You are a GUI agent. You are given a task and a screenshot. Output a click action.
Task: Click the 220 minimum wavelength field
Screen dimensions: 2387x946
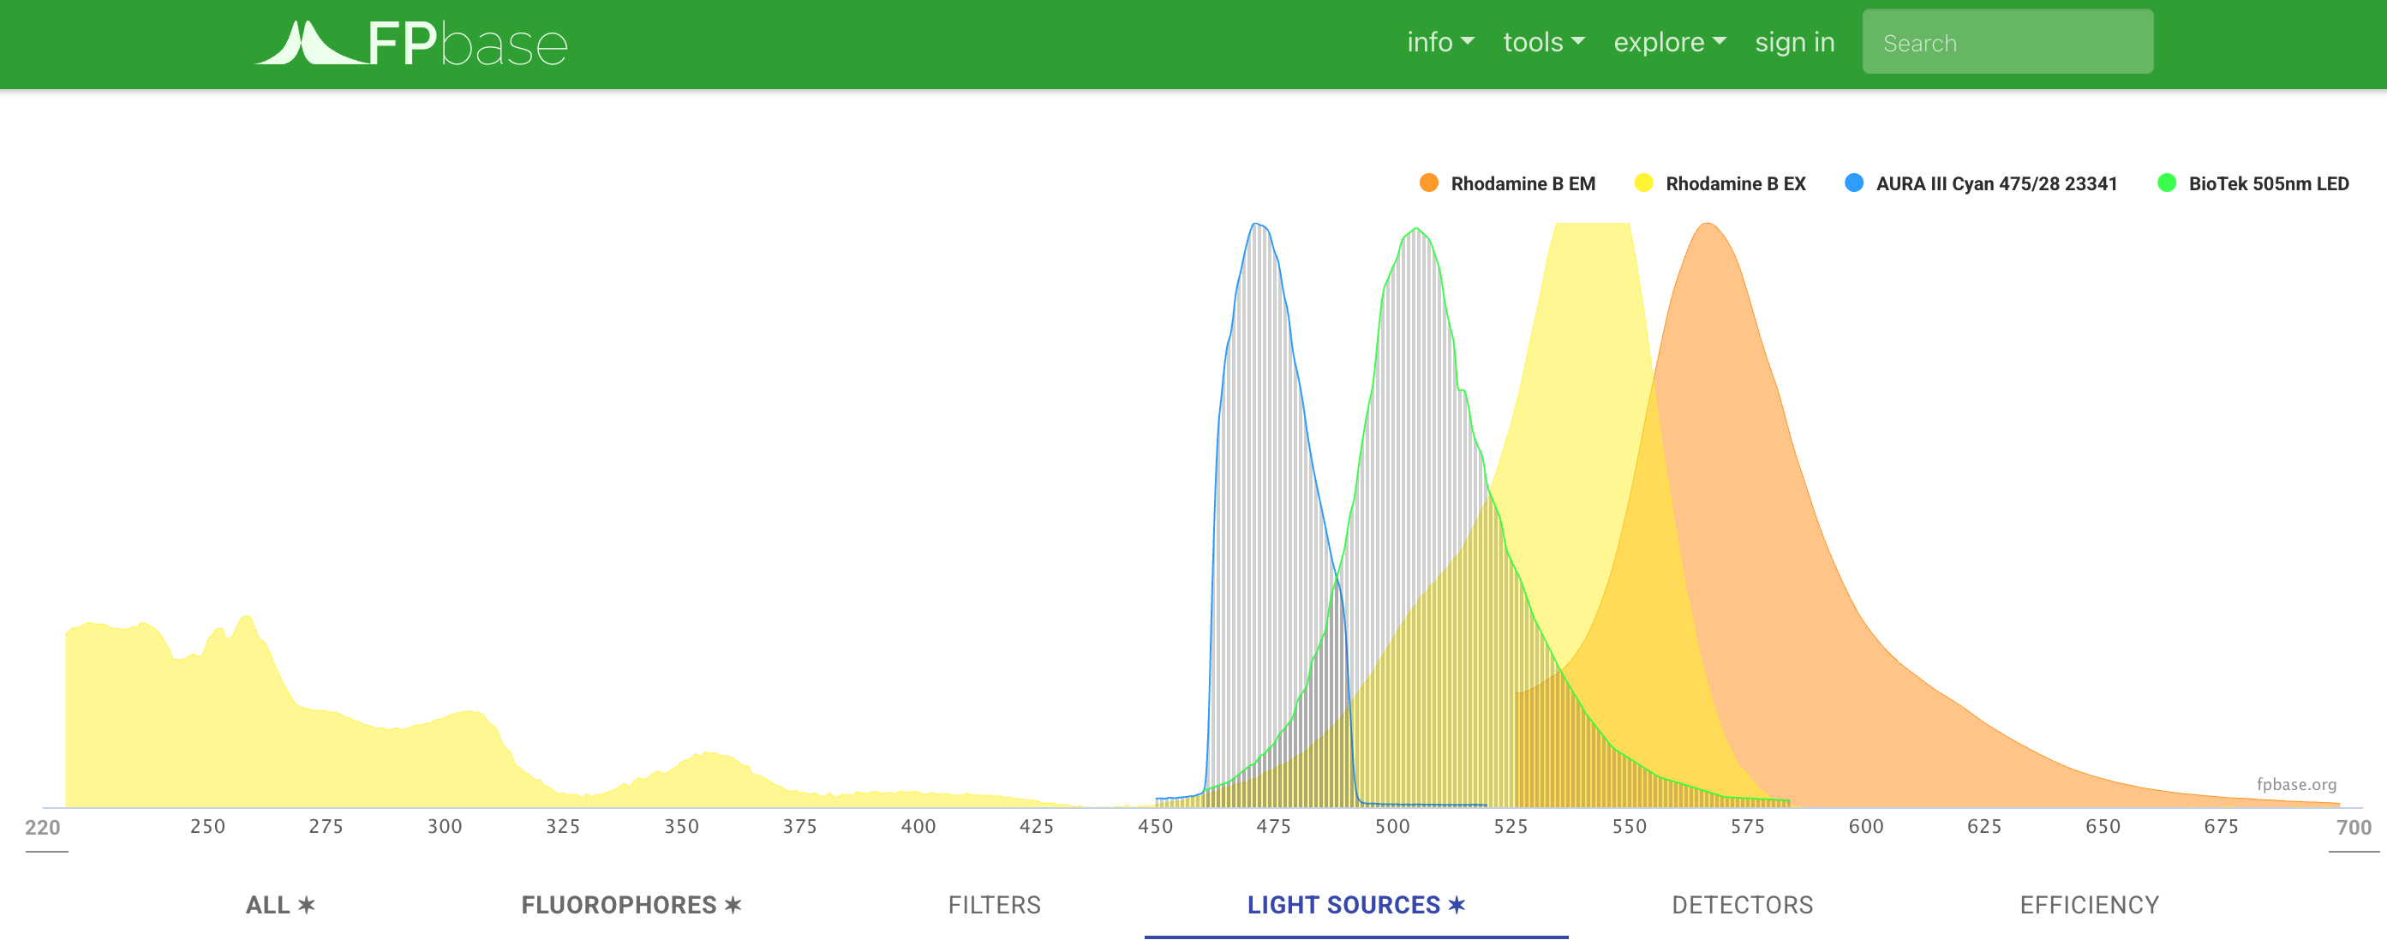(44, 828)
